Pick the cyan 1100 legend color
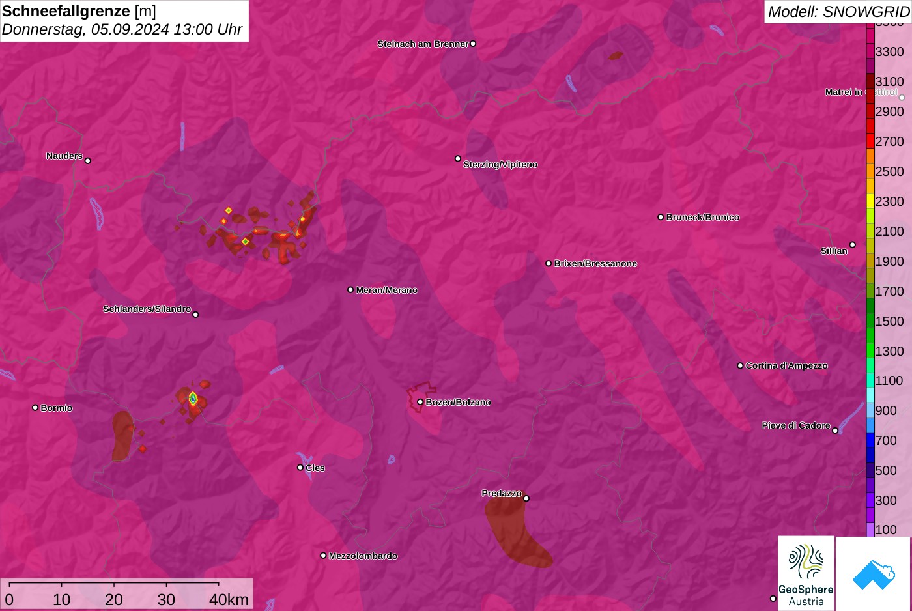Screen dimensions: 912x611 (x=870, y=380)
